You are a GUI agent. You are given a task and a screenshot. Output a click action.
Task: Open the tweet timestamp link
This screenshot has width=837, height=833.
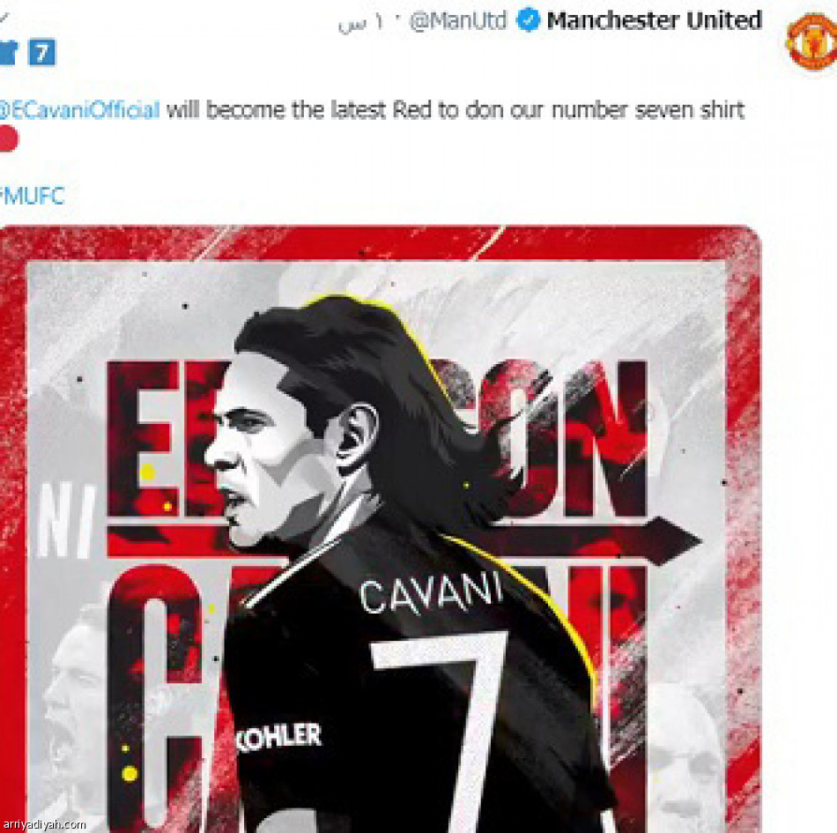click(x=361, y=23)
